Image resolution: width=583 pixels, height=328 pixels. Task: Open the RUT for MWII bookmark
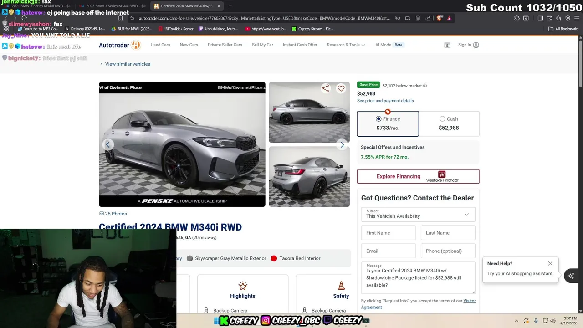point(132,29)
